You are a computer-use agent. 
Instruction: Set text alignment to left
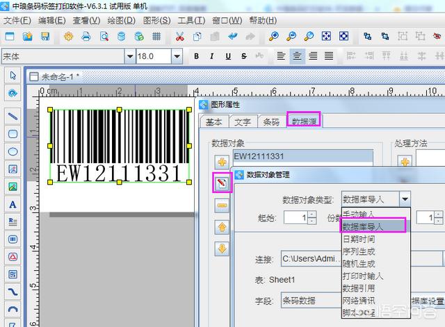click(281, 56)
